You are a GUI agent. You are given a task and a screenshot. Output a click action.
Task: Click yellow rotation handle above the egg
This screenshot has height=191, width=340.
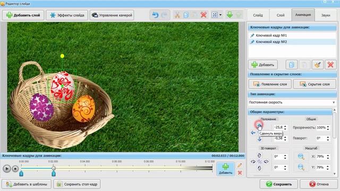point(62,56)
